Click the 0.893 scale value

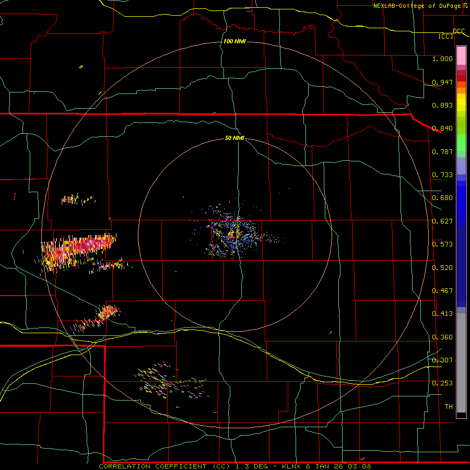(442, 105)
